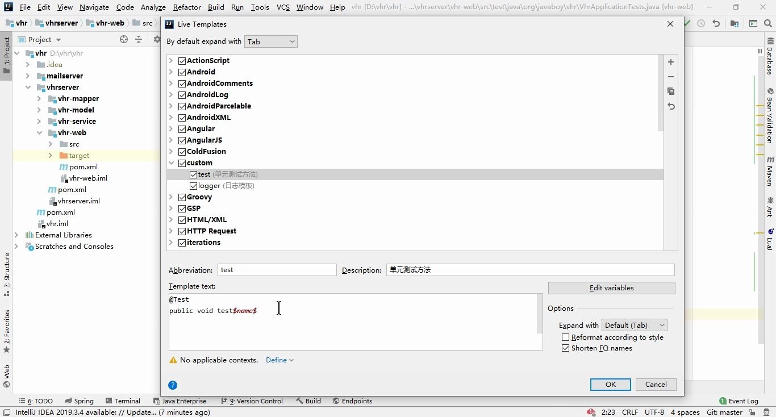Confirm with the OK button
The height and width of the screenshot is (417, 776).
coord(611,385)
